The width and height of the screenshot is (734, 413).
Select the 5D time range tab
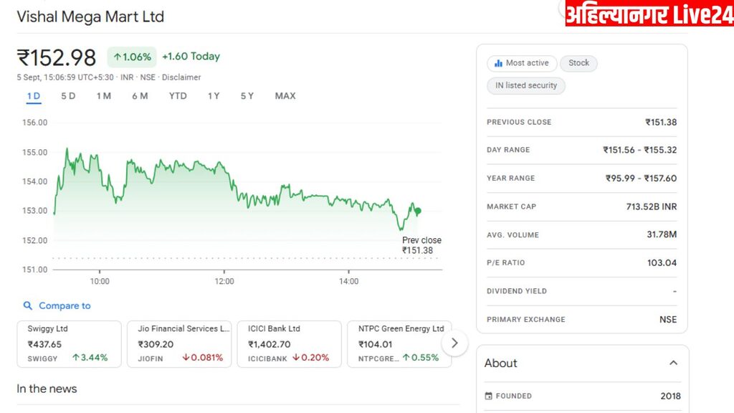tap(68, 96)
